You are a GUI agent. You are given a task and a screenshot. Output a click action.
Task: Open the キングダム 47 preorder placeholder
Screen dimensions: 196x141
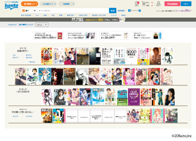click(x=84, y=116)
